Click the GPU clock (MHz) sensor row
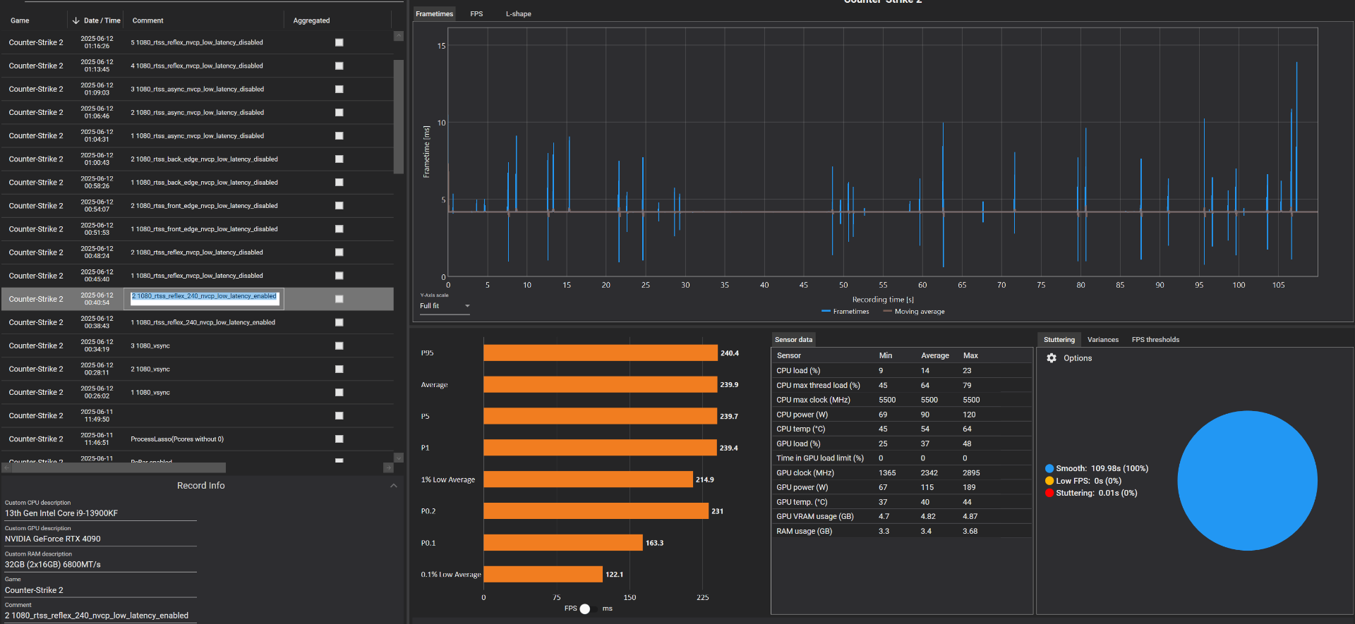 901,472
